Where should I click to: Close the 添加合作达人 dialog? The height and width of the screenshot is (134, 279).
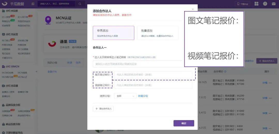(x=193, y=9)
